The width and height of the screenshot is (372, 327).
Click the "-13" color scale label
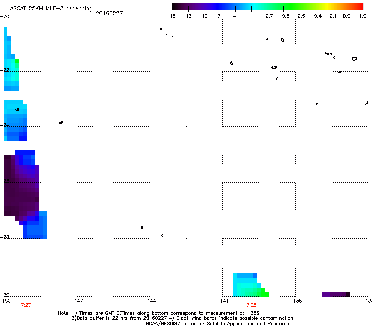[x=187, y=16]
